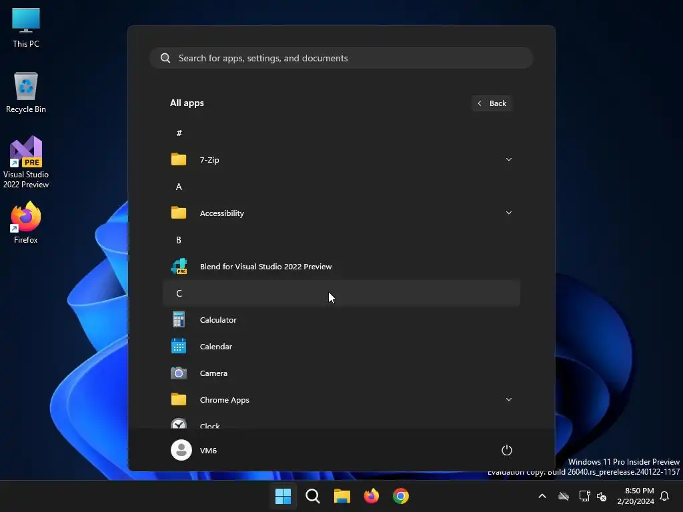Launch the Calendar app icon
Screen dimensions: 683x512
click(179, 346)
